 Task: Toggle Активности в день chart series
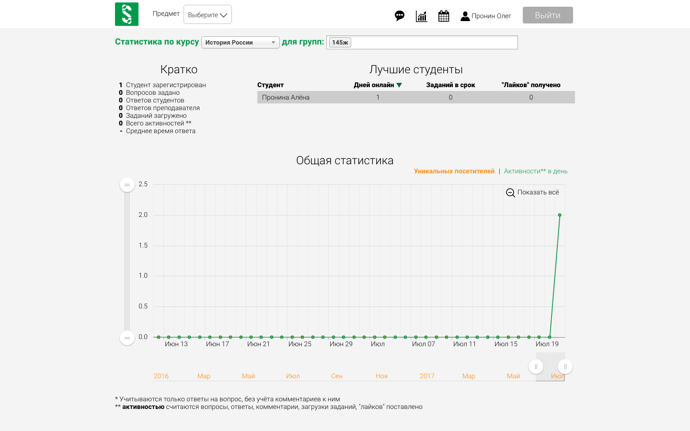(535, 171)
